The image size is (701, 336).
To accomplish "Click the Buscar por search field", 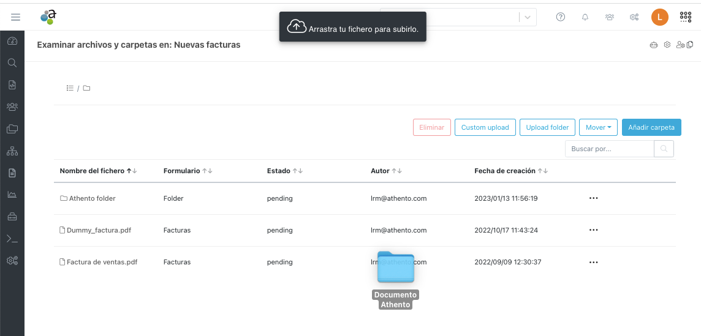I will [x=610, y=149].
